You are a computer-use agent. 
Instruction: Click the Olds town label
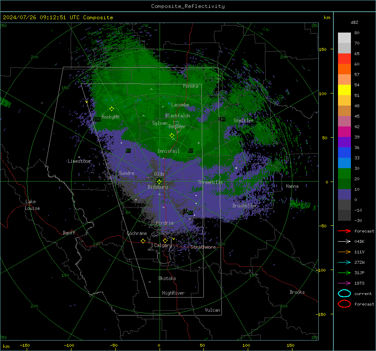pyautogui.click(x=159, y=174)
